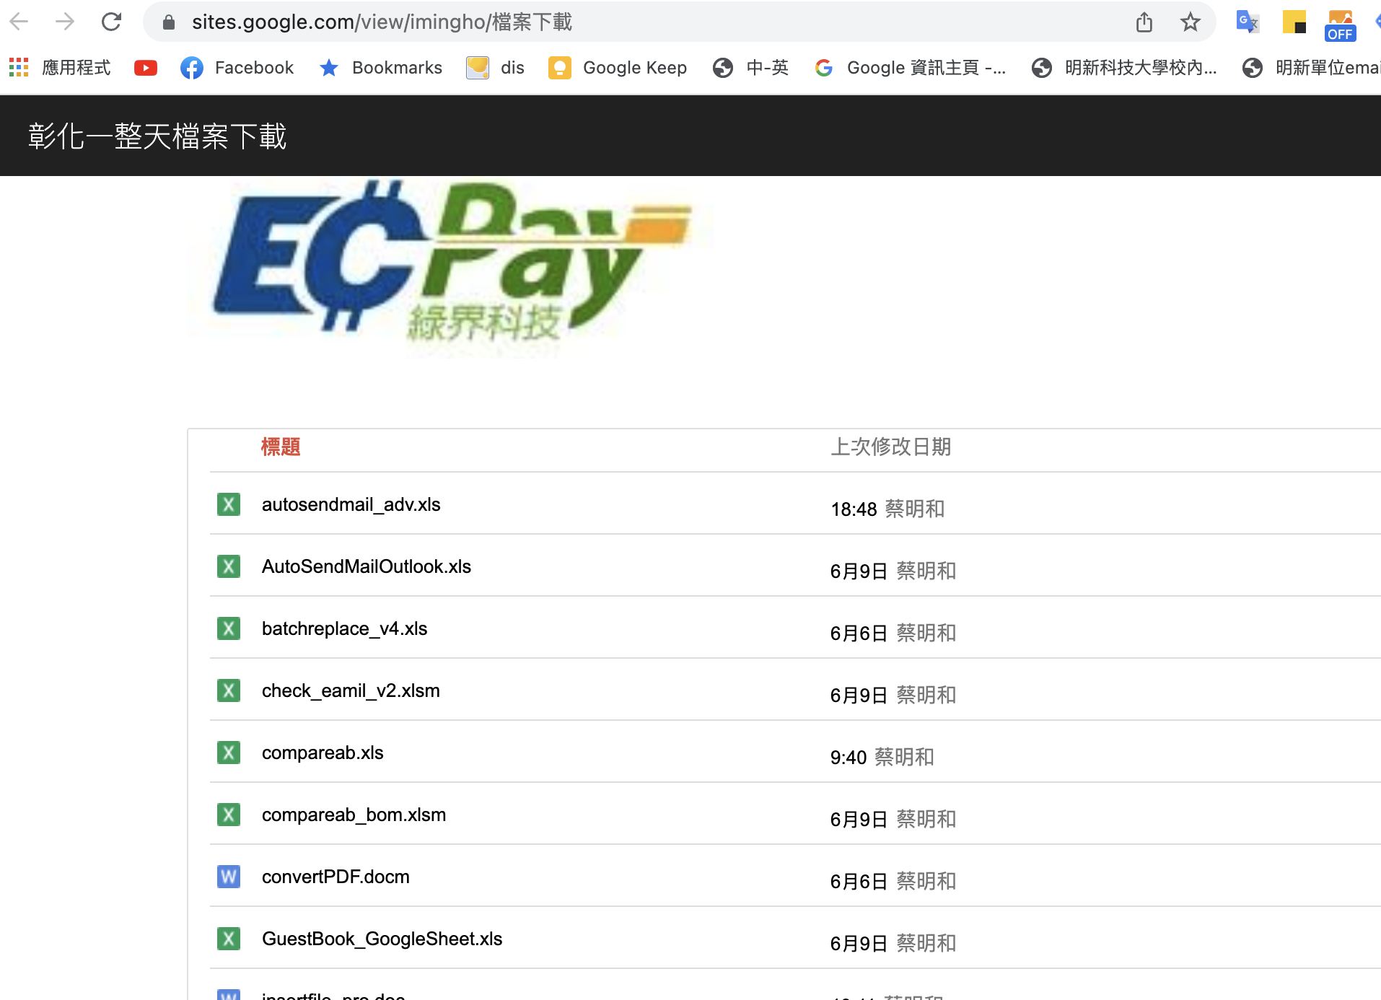Sort by the 標題 column header
The width and height of the screenshot is (1381, 1000).
[281, 447]
